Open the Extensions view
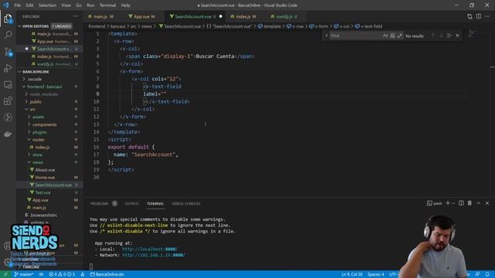Image resolution: width=495 pixels, height=278 pixels. point(8,101)
